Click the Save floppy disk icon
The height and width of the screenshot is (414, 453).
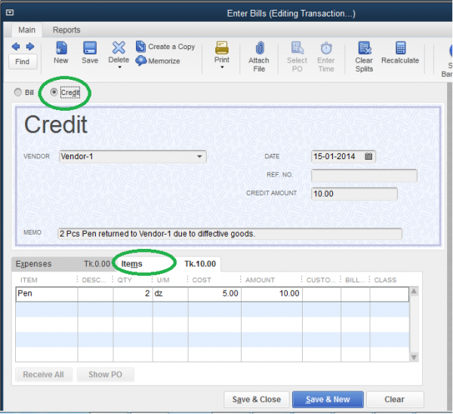point(90,48)
